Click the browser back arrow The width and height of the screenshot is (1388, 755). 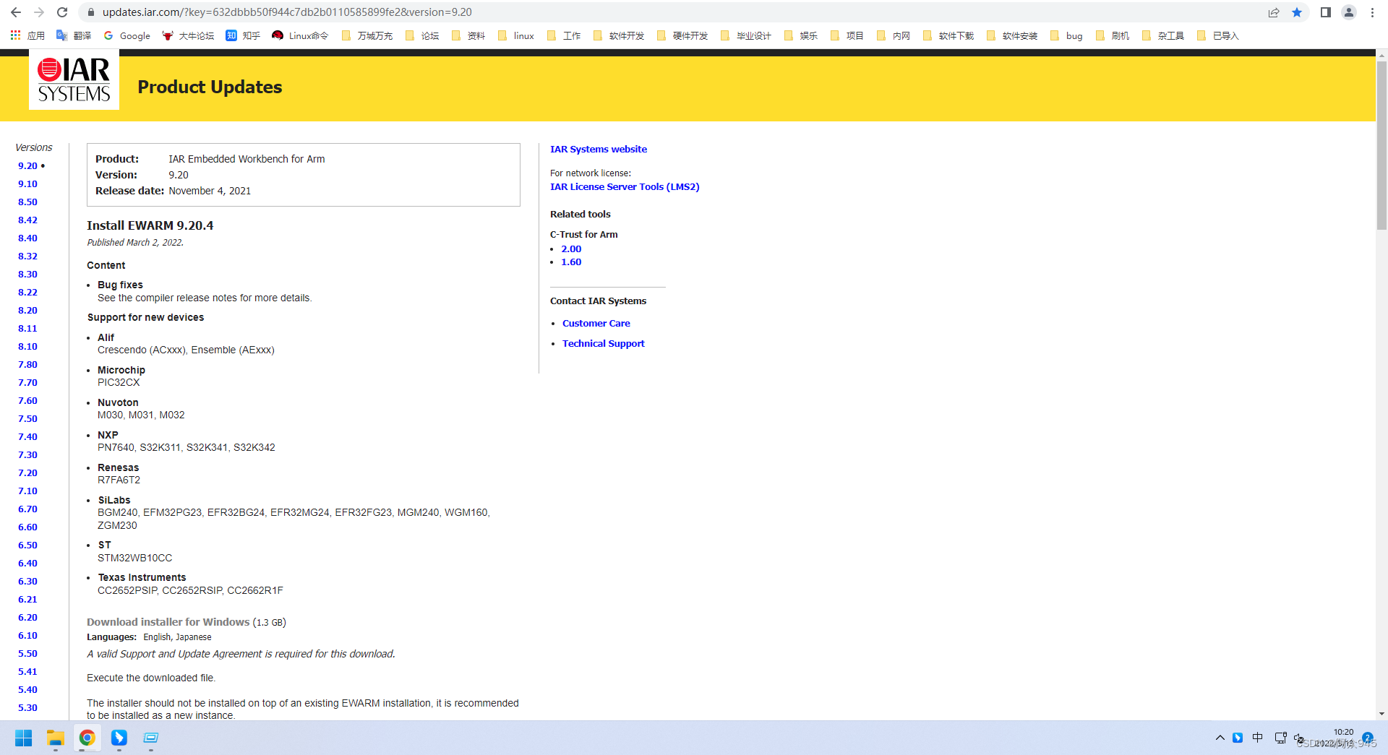16,12
